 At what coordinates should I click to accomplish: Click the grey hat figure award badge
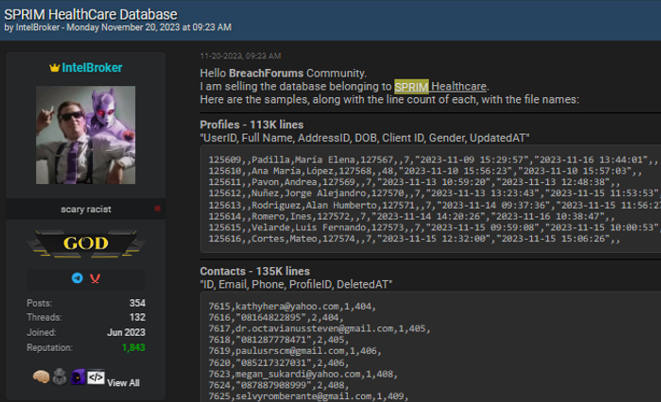pyautogui.click(x=60, y=377)
